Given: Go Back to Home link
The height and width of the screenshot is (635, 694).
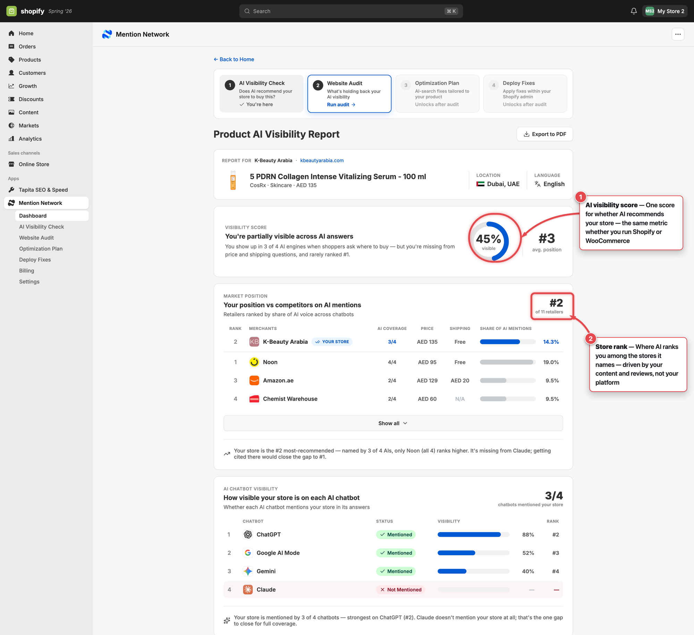Looking at the screenshot, I should [x=234, y=59].
